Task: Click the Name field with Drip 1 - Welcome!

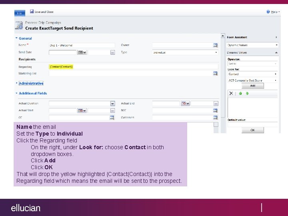Action: tap(82, 45)
